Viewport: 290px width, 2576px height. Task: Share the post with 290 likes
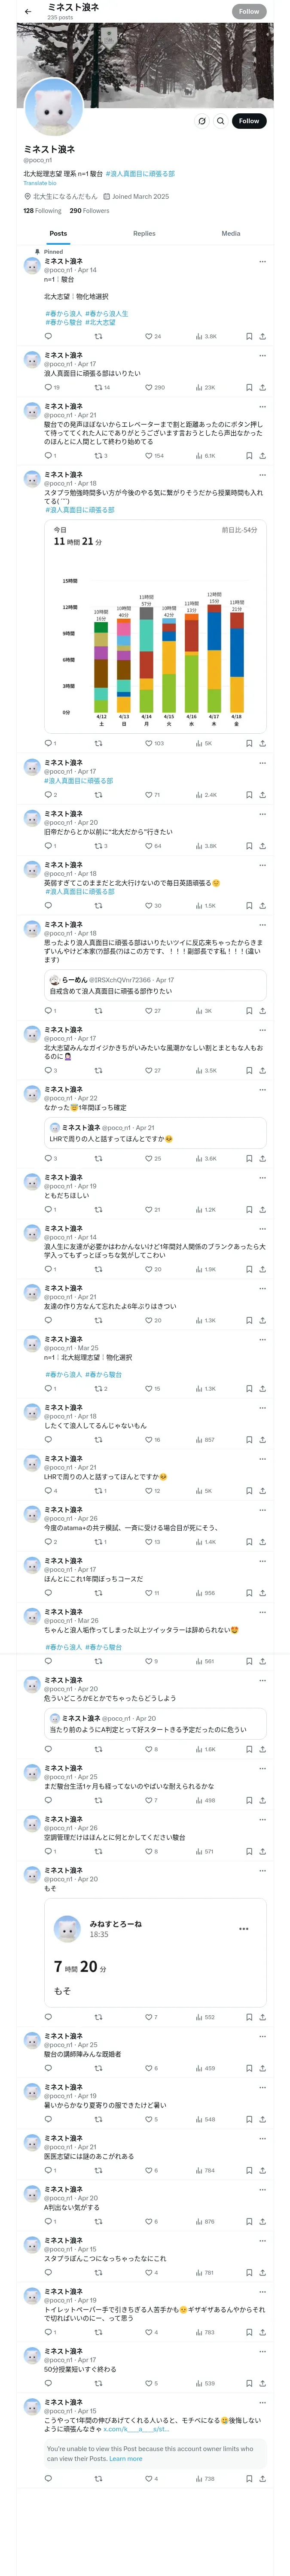click(x=262, y=387)
